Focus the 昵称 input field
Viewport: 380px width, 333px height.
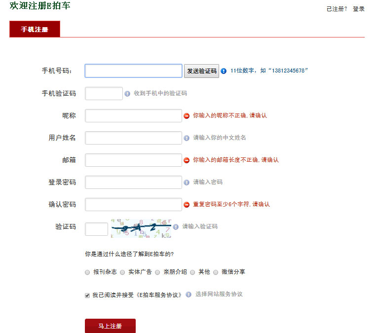tap(133, 115)
